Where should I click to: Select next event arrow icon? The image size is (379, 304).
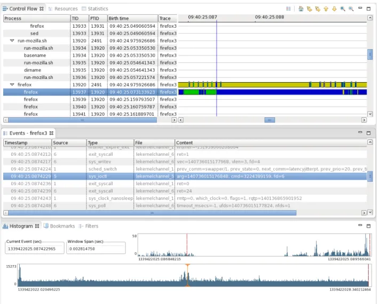tap(318, 9)
